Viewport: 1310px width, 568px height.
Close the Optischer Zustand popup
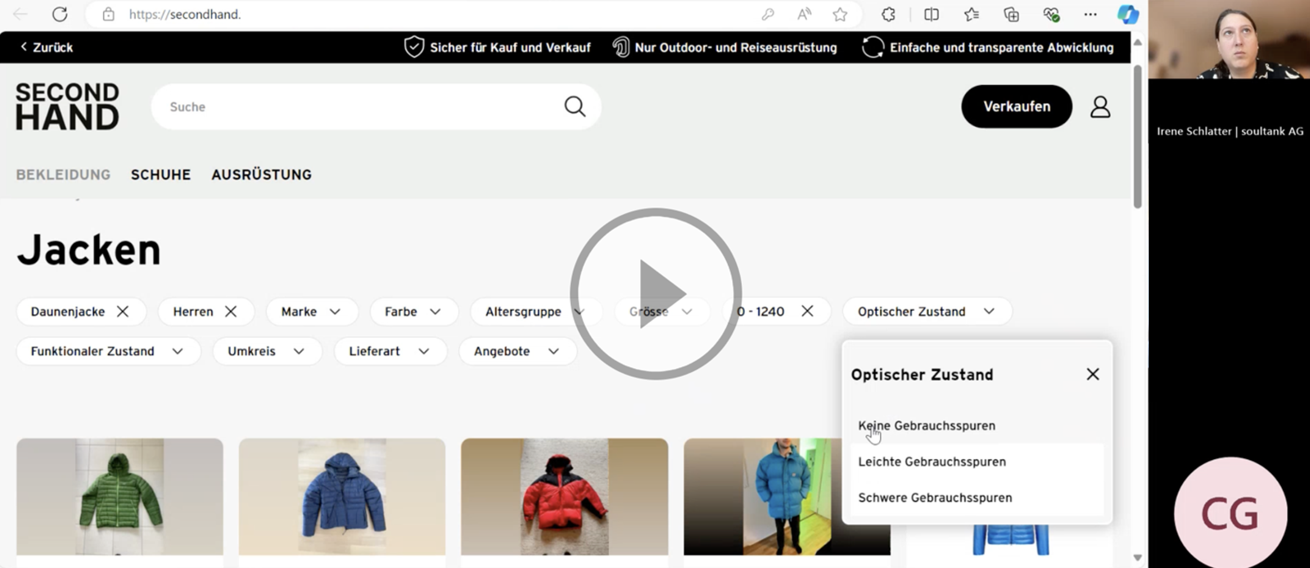[x=1093, y=374]
